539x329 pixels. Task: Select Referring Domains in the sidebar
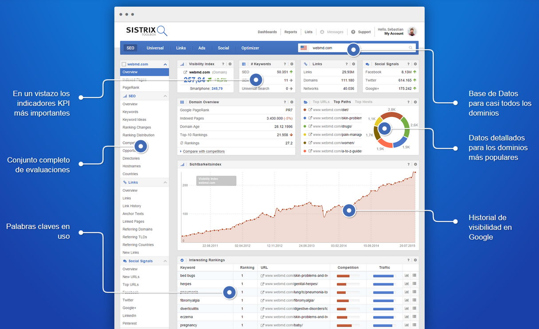[137, 229]
